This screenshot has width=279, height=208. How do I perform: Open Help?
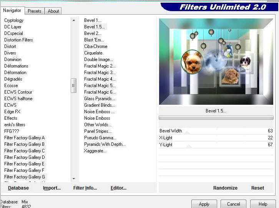(x=263, y=204)
